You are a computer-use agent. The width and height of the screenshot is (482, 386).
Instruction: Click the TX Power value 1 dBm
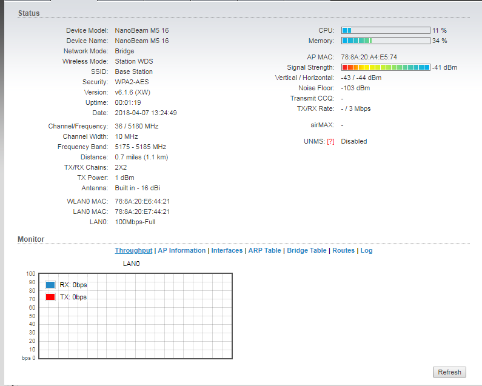[x=124, y=178]
